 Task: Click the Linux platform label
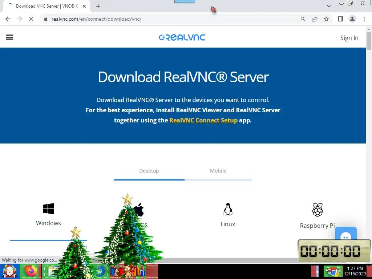coord(228,225)
